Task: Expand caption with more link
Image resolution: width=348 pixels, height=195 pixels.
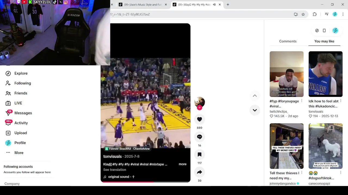Action: (x=182, y=164)
